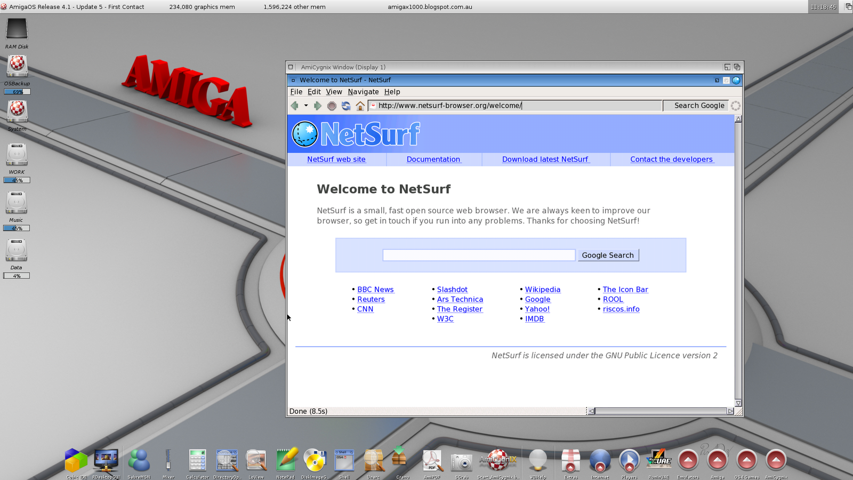This screenshot has height=480, width=853.
Task: Launch SabreMSN from the dock
Action: pyautogui.click(x=139, y=461)
